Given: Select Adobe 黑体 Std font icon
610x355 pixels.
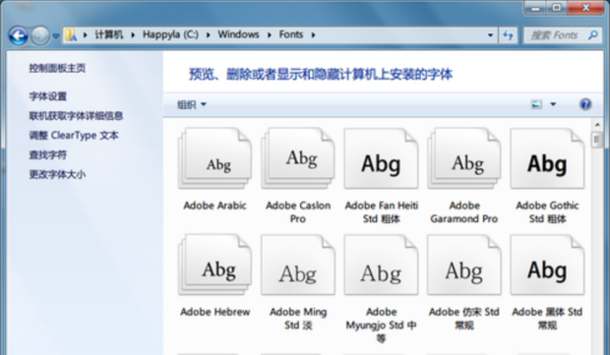Looking at the screenshot, I should coord(547,266).
